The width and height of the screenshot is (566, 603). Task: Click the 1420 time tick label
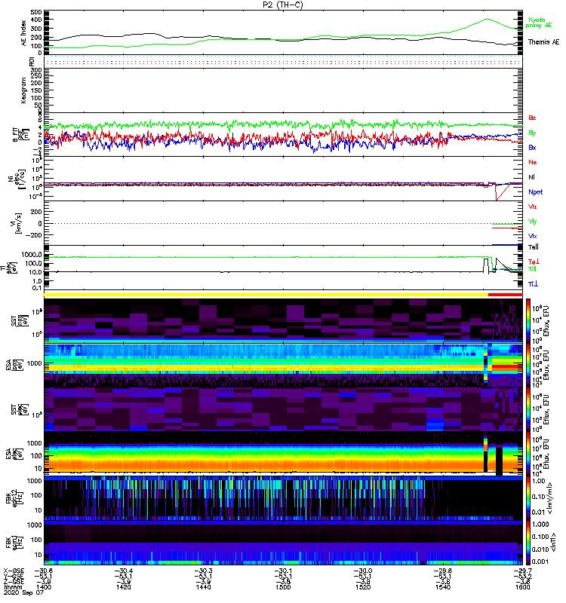123,587
